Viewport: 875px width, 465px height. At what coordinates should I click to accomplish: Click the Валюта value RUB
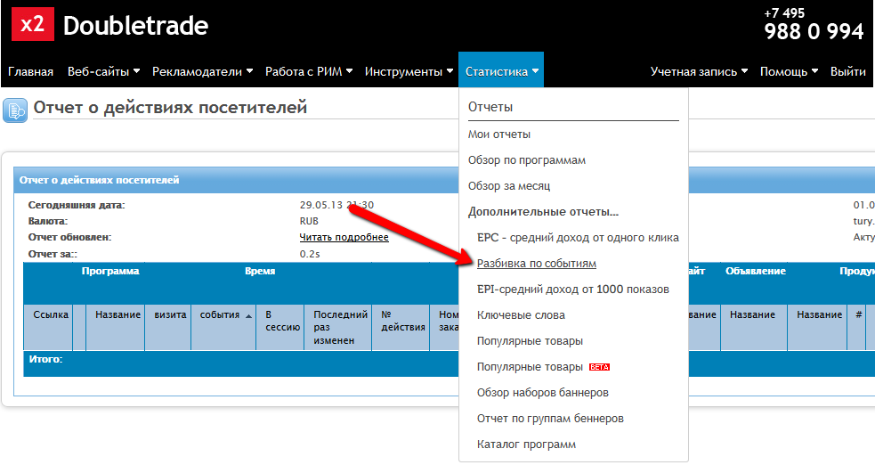[x=309, y=221]
